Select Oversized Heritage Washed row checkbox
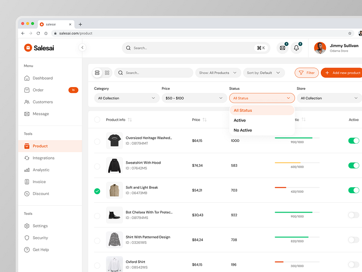The width and height of the screenshot is (362, 272). 97,141
